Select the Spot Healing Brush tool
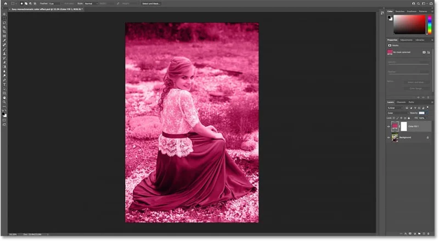Image resolution: width=439 pixels, height=241 pixels. (4, 45)
